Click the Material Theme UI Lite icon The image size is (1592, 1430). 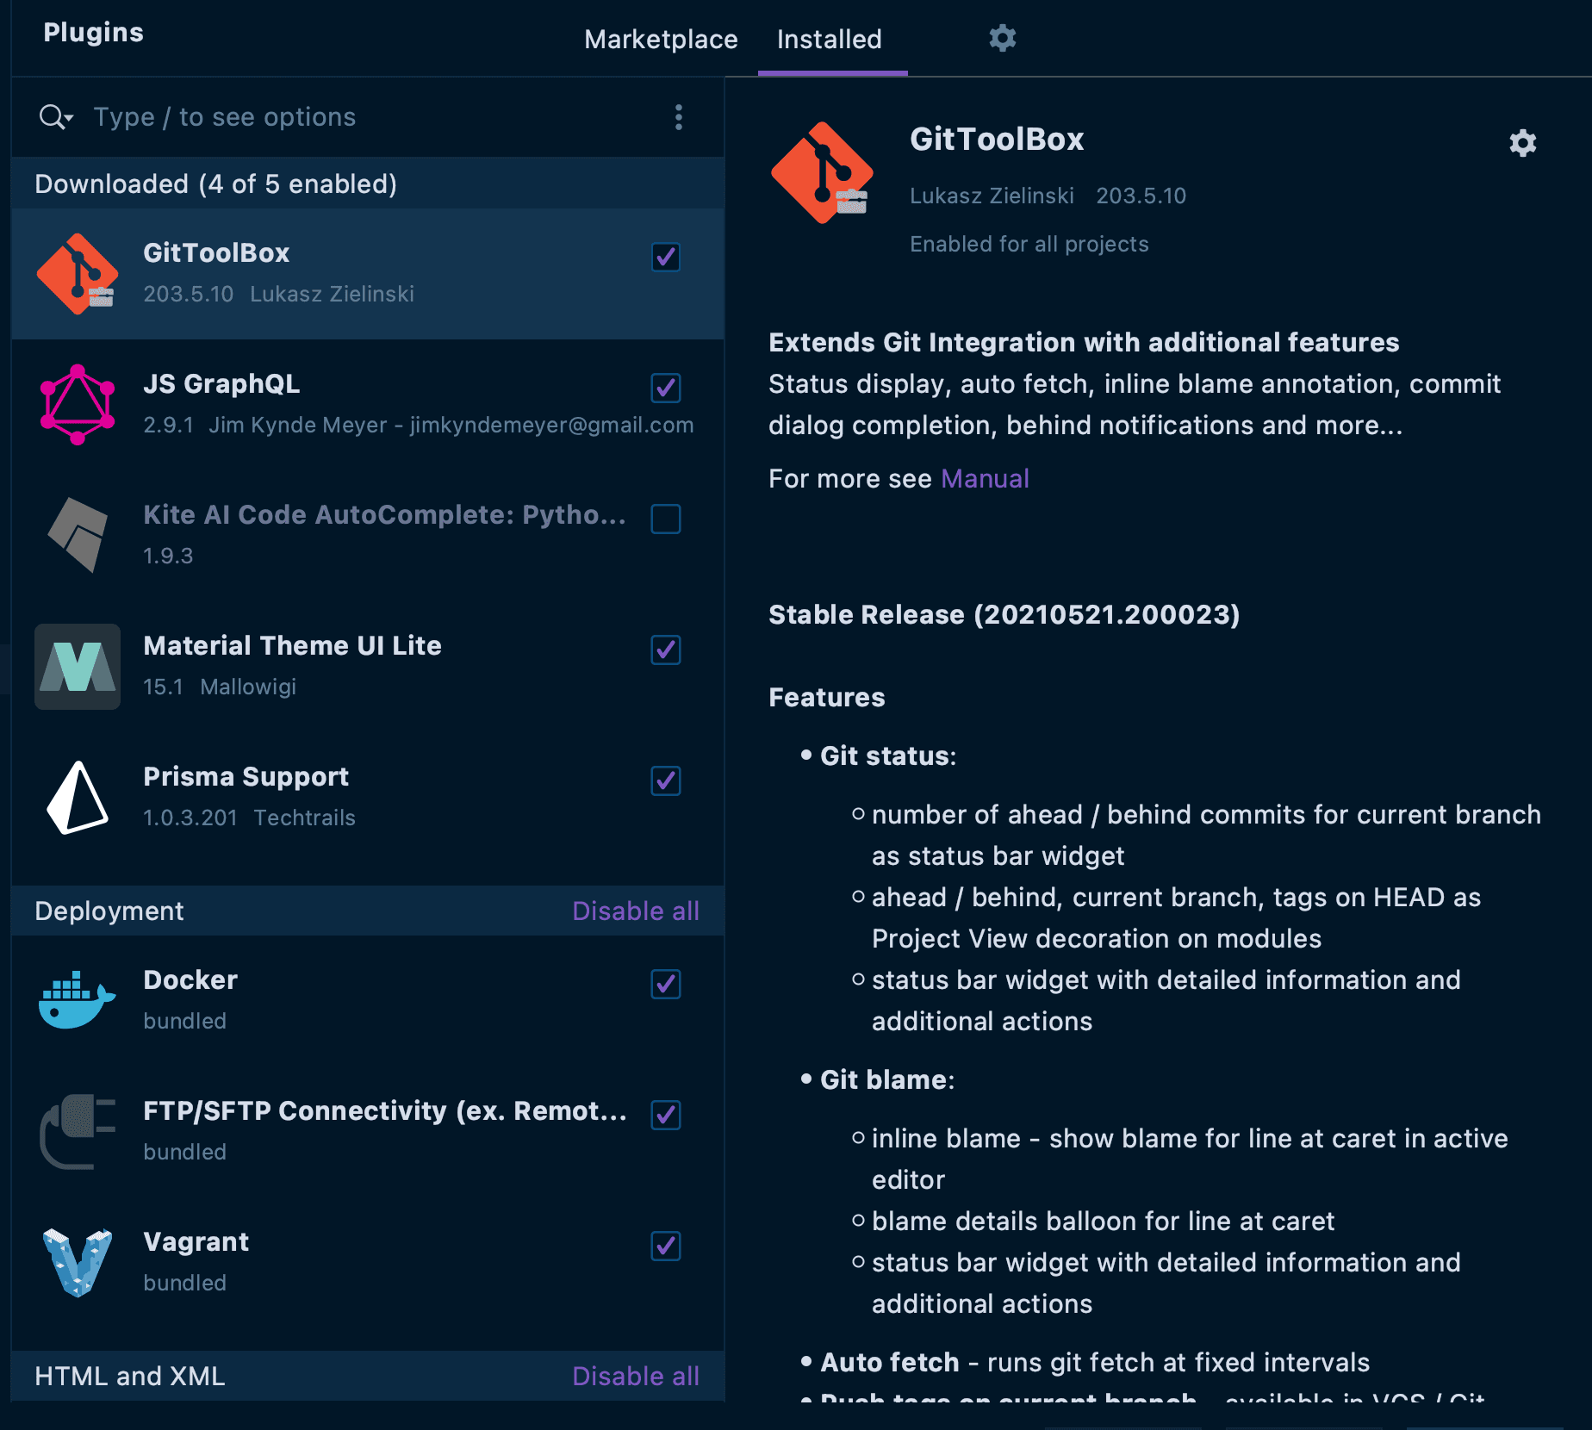coord(78,667)
